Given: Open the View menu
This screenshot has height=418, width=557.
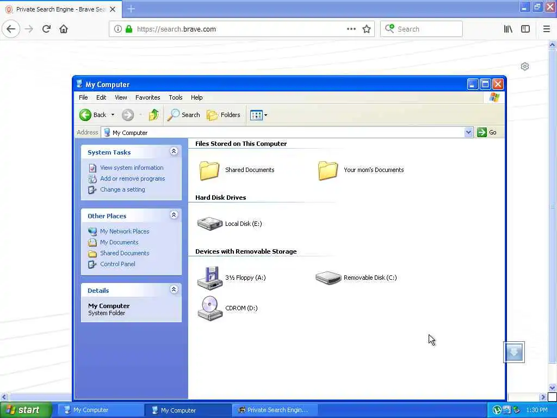Looking at the screenshot, I should 121,97.
